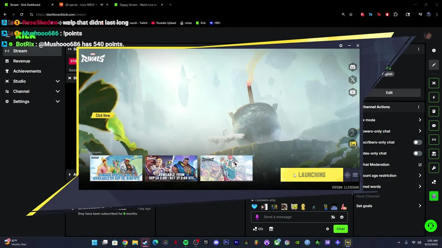
Task: Click the green Chat send button
Action: pyautogui.click(x=340, y=229)
